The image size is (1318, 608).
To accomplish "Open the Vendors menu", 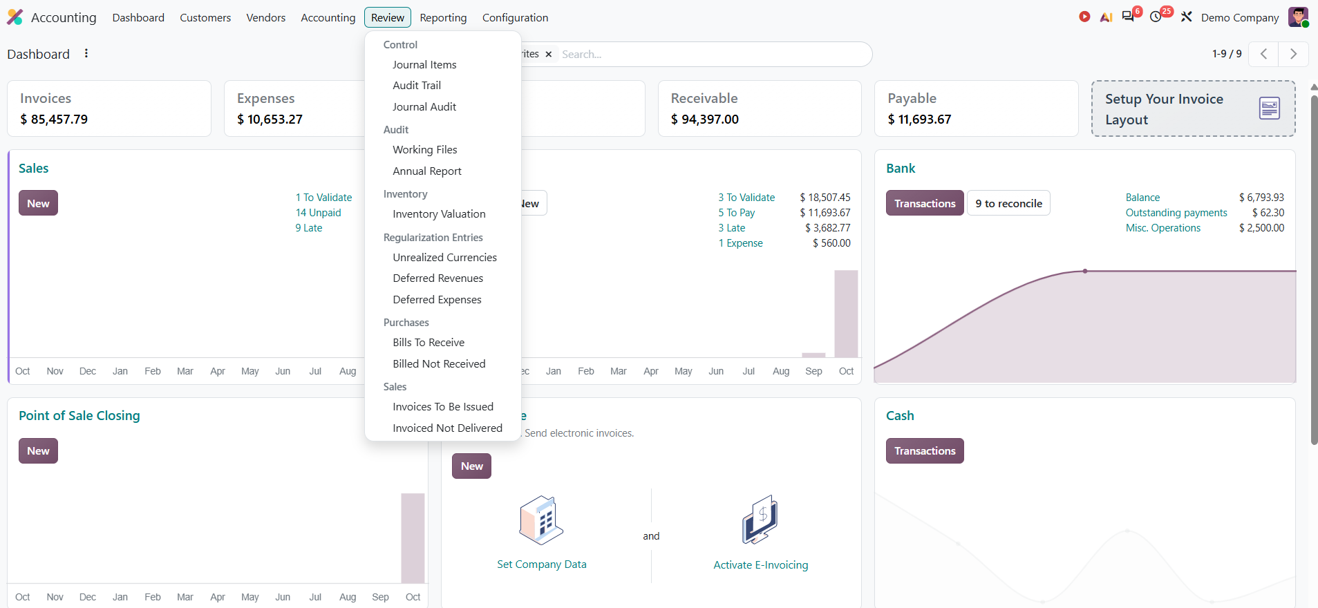I will 266,17.
